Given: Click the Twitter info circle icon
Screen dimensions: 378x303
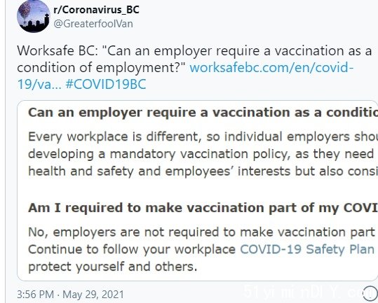Looking at the screenshot, I should point(370,293).
